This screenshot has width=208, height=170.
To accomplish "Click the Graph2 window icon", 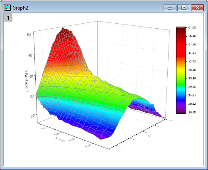I will 7,7.
